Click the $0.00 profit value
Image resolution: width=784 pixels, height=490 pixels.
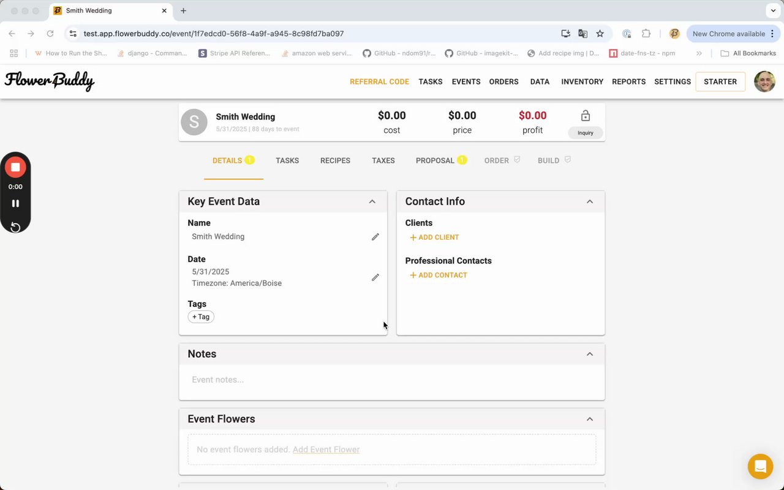532,115
